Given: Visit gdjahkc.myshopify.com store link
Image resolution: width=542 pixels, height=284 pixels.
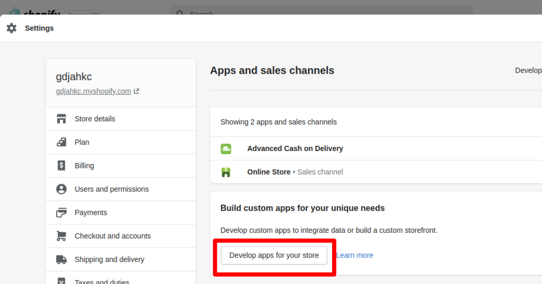Looking at the screenshot, I should click(93, 91).
